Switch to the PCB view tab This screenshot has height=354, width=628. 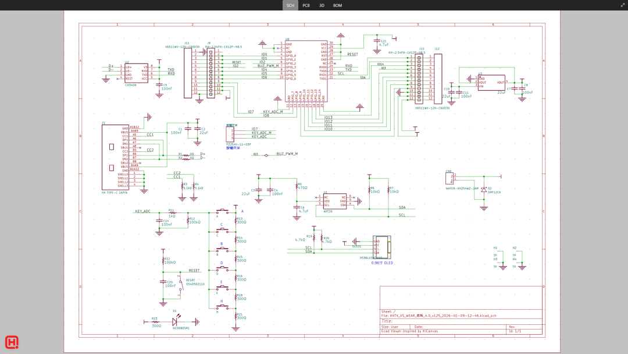(x=306, y=5)
